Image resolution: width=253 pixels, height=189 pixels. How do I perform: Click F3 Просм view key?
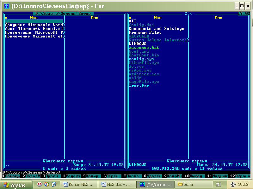52,176
